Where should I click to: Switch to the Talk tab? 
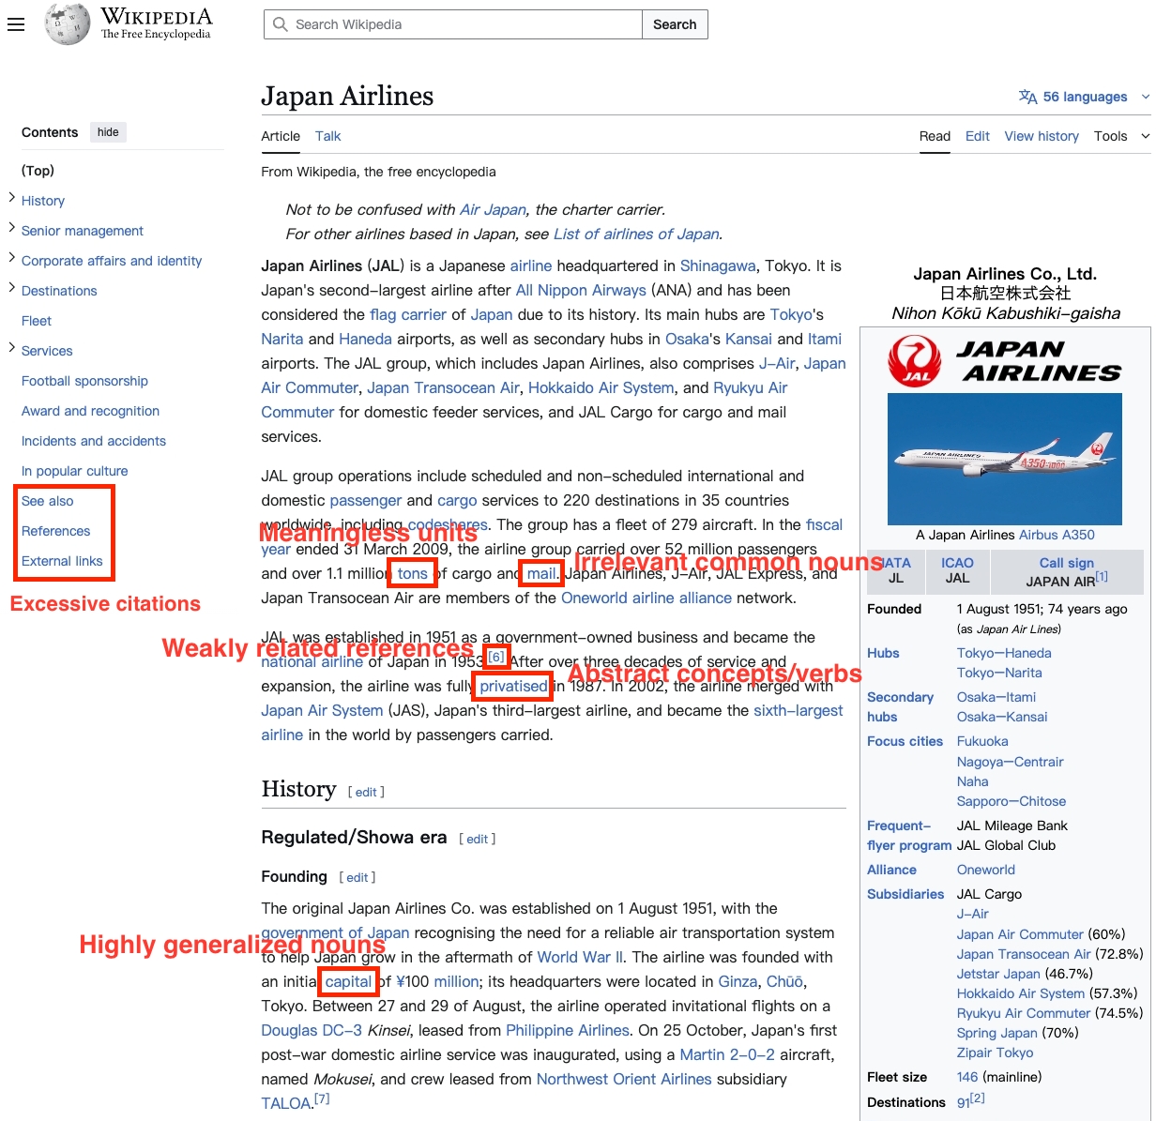click(x=327, y=136)
